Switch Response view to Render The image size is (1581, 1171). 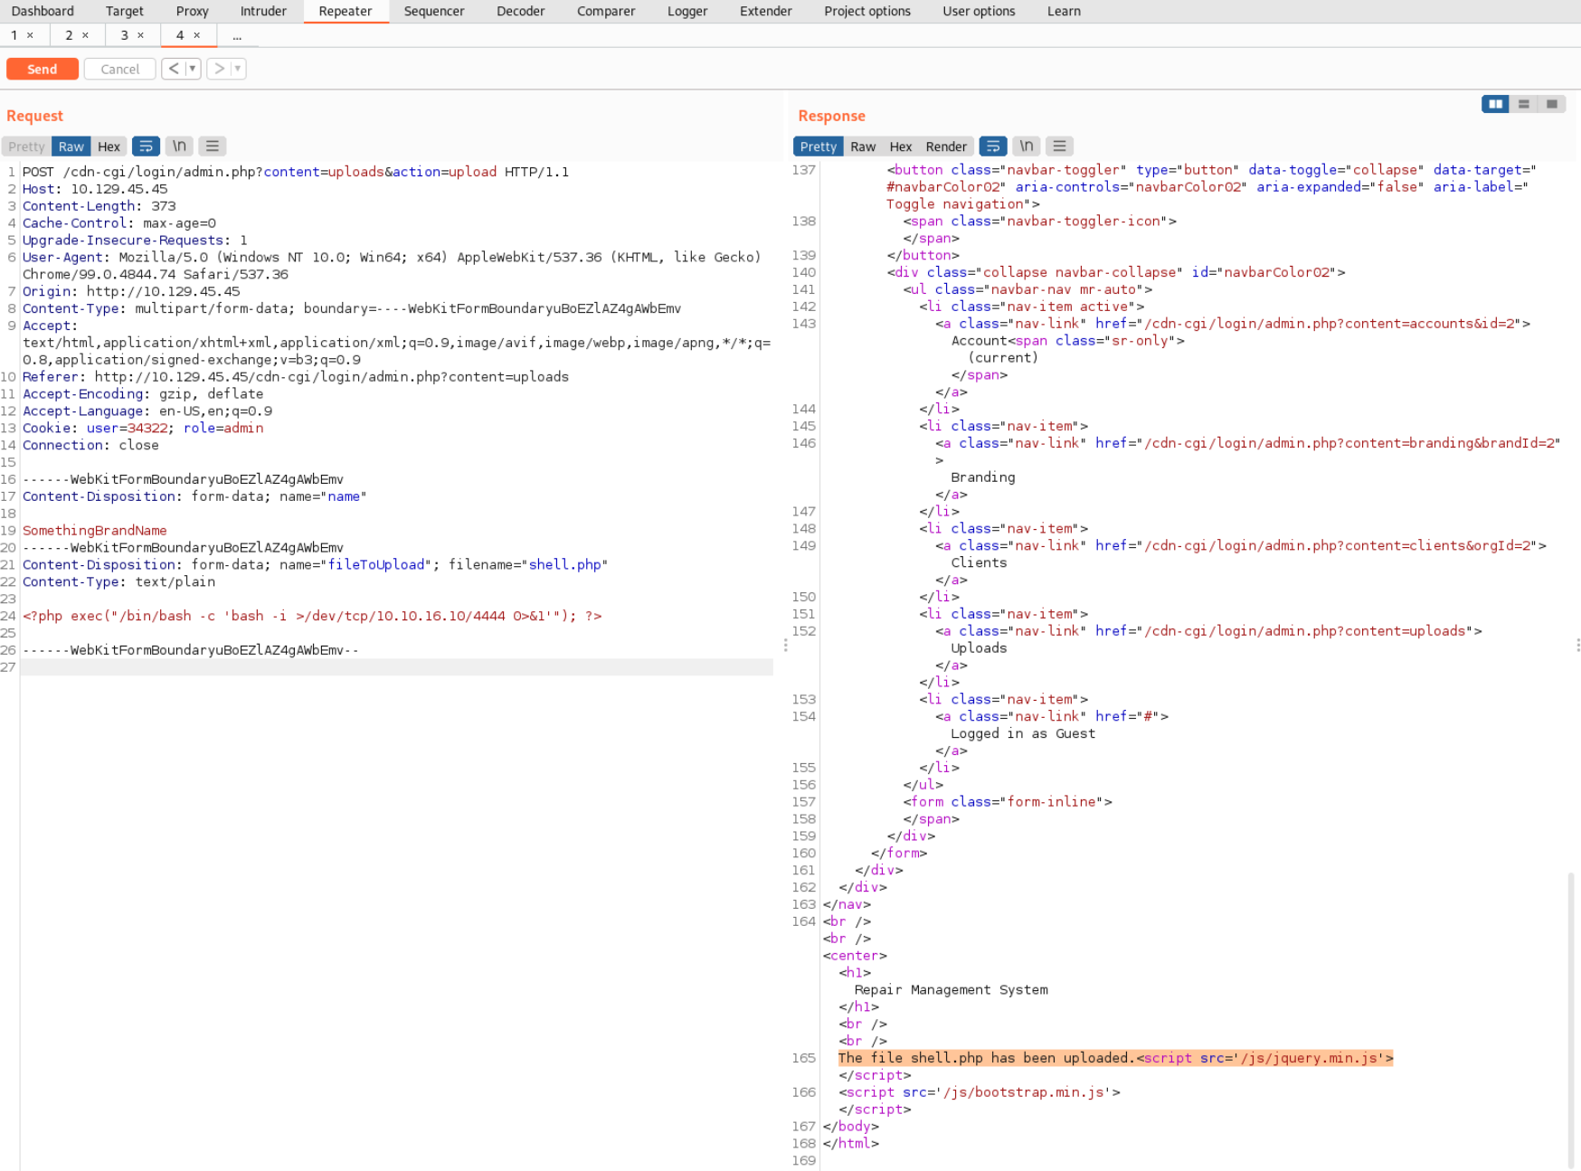tap(946, 146)
